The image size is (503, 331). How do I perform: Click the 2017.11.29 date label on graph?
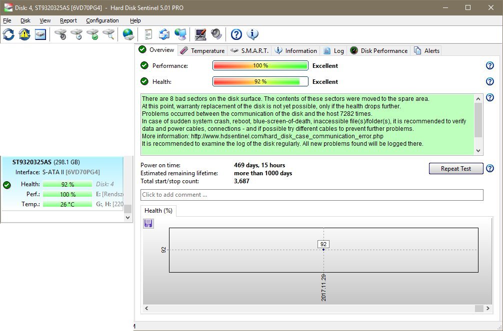coord(323,288)
